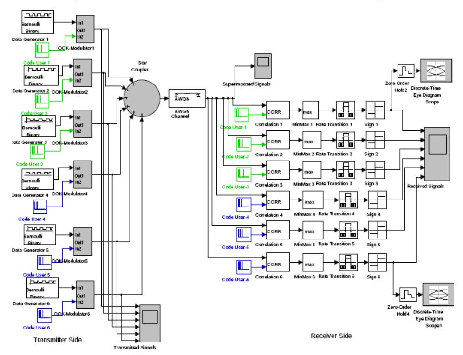Select the AWGN Channel block
The height and width of the screenshot is (355, 463).
click(187, 98)
